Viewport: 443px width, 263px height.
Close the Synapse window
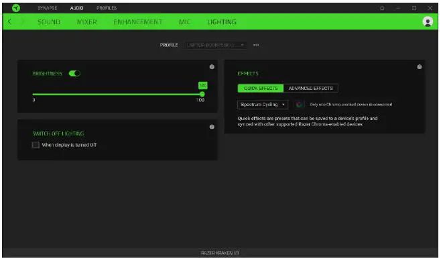[x=430, y=8]
